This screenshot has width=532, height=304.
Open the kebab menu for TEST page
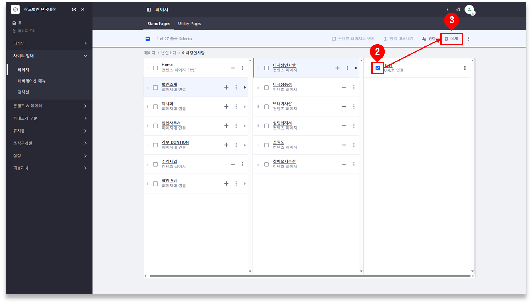pyautogui.click(x=464, y=68)
